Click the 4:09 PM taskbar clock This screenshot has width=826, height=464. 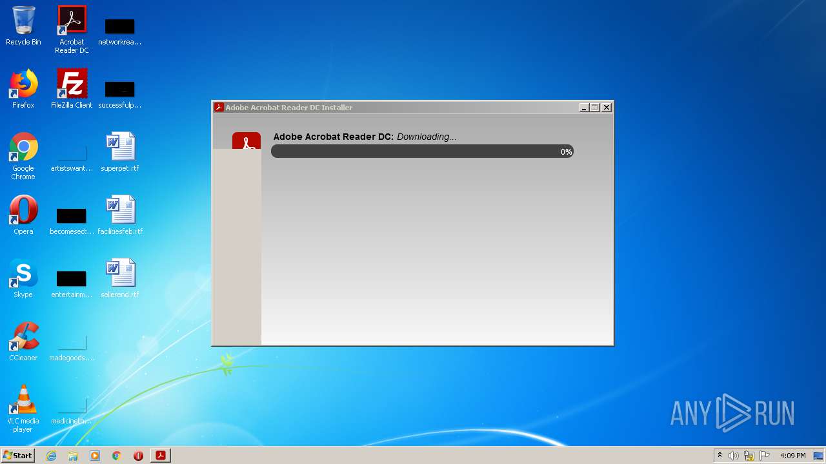coord(792,456)
